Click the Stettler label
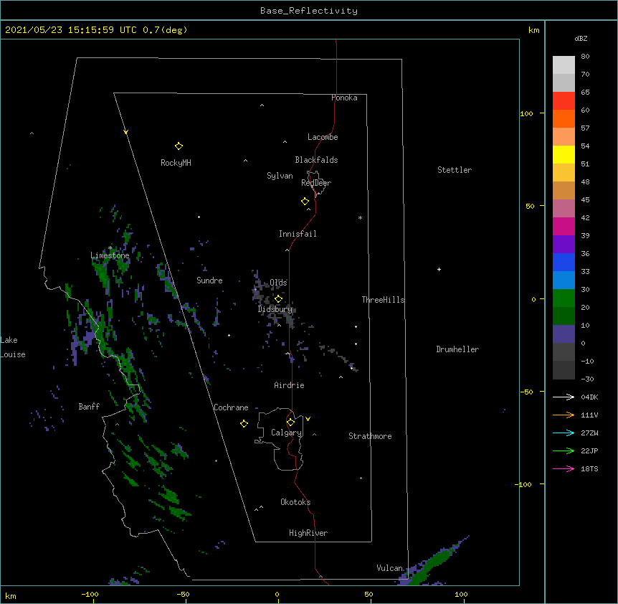This screenshot has height=604, width=618. click(455, 170)
